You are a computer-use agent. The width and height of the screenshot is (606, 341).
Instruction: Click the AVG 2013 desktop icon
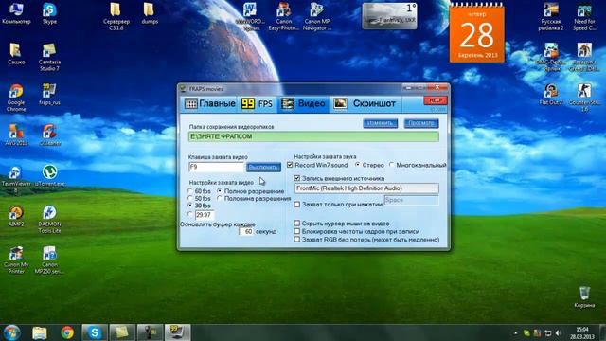tap(16, 135)
